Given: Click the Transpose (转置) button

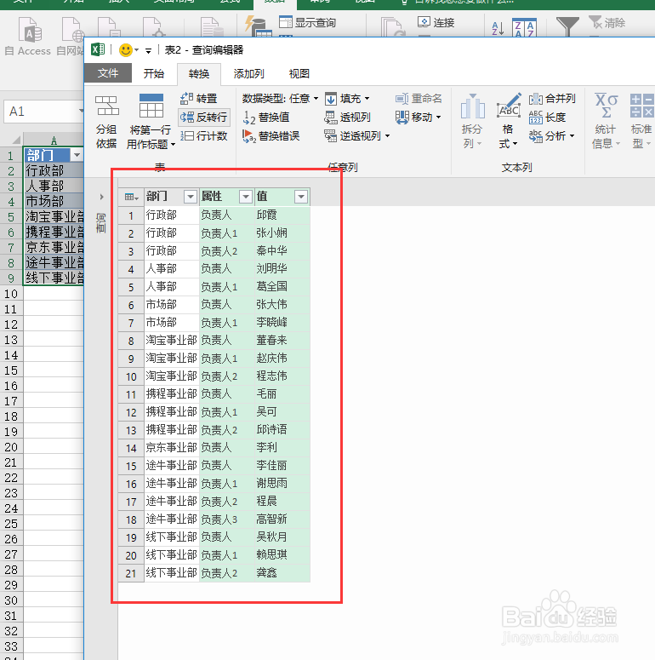Looking at the screenshot, I should pyautogui.click(x=198, y=99).
